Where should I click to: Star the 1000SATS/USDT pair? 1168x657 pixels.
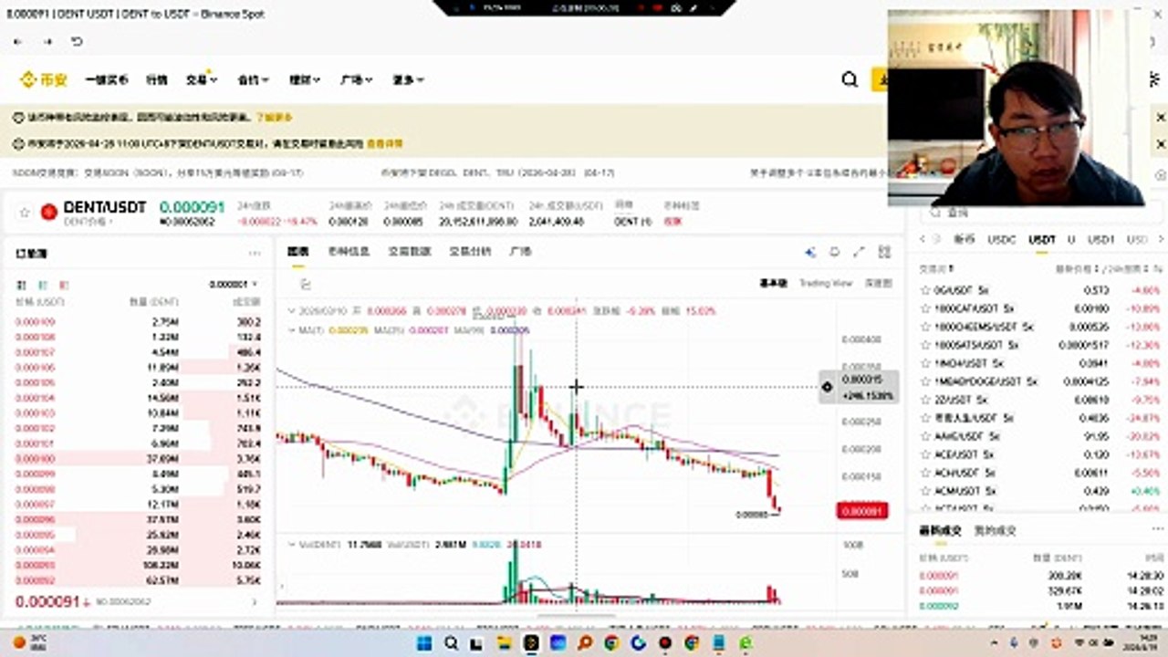click(925, 345)
